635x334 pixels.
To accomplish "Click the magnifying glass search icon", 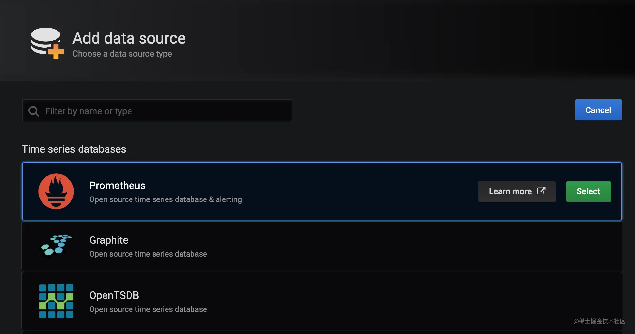I will (x=33, y=111).
